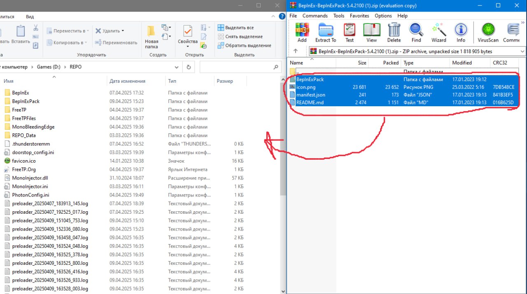Sort archive list by Size column
527x294 pixels.
click(x=362, y=63)
